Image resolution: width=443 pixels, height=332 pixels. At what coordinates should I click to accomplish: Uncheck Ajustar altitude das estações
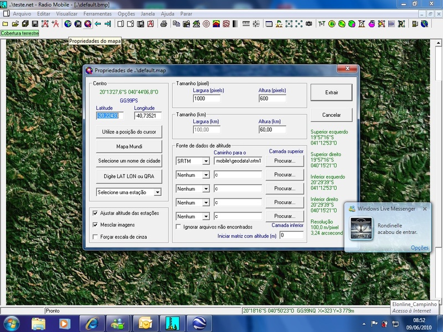pyautogui.click(x=96, y=213)
